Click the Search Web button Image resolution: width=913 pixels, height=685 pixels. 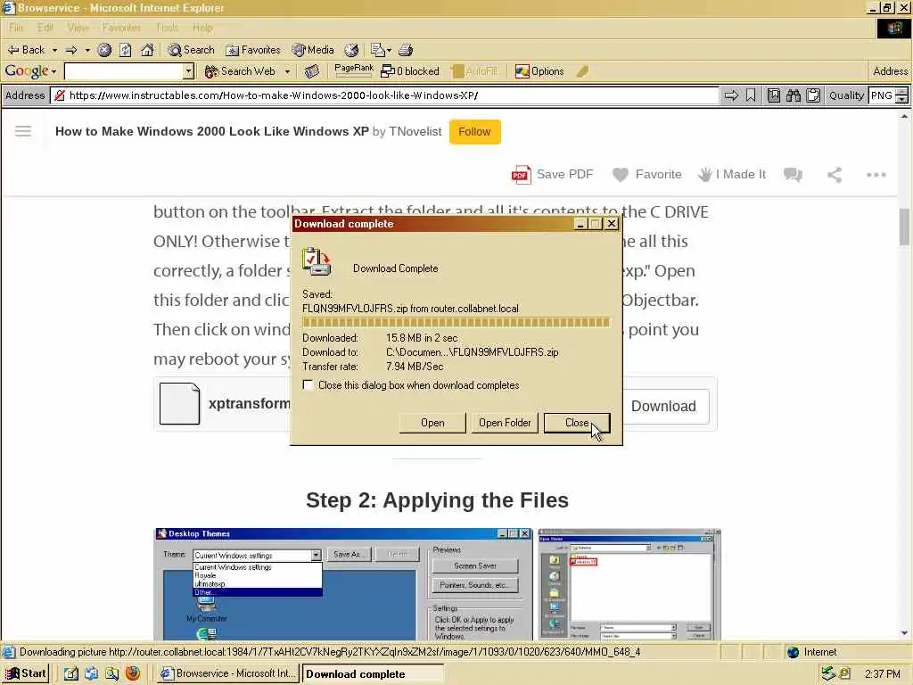240,71
